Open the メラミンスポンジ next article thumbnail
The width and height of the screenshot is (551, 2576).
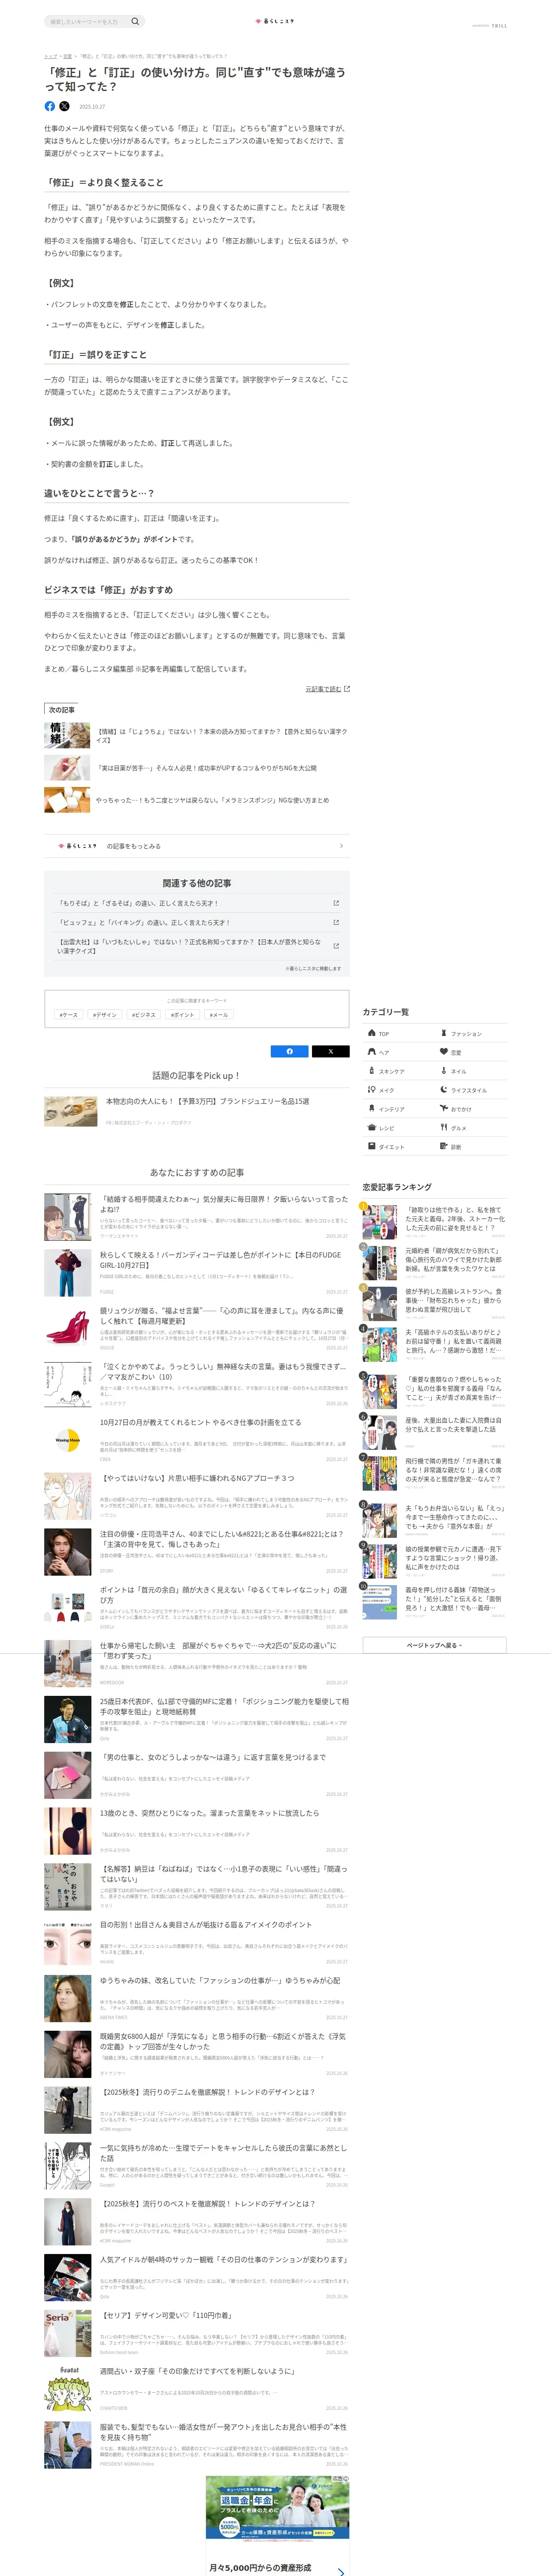[67, 800]
